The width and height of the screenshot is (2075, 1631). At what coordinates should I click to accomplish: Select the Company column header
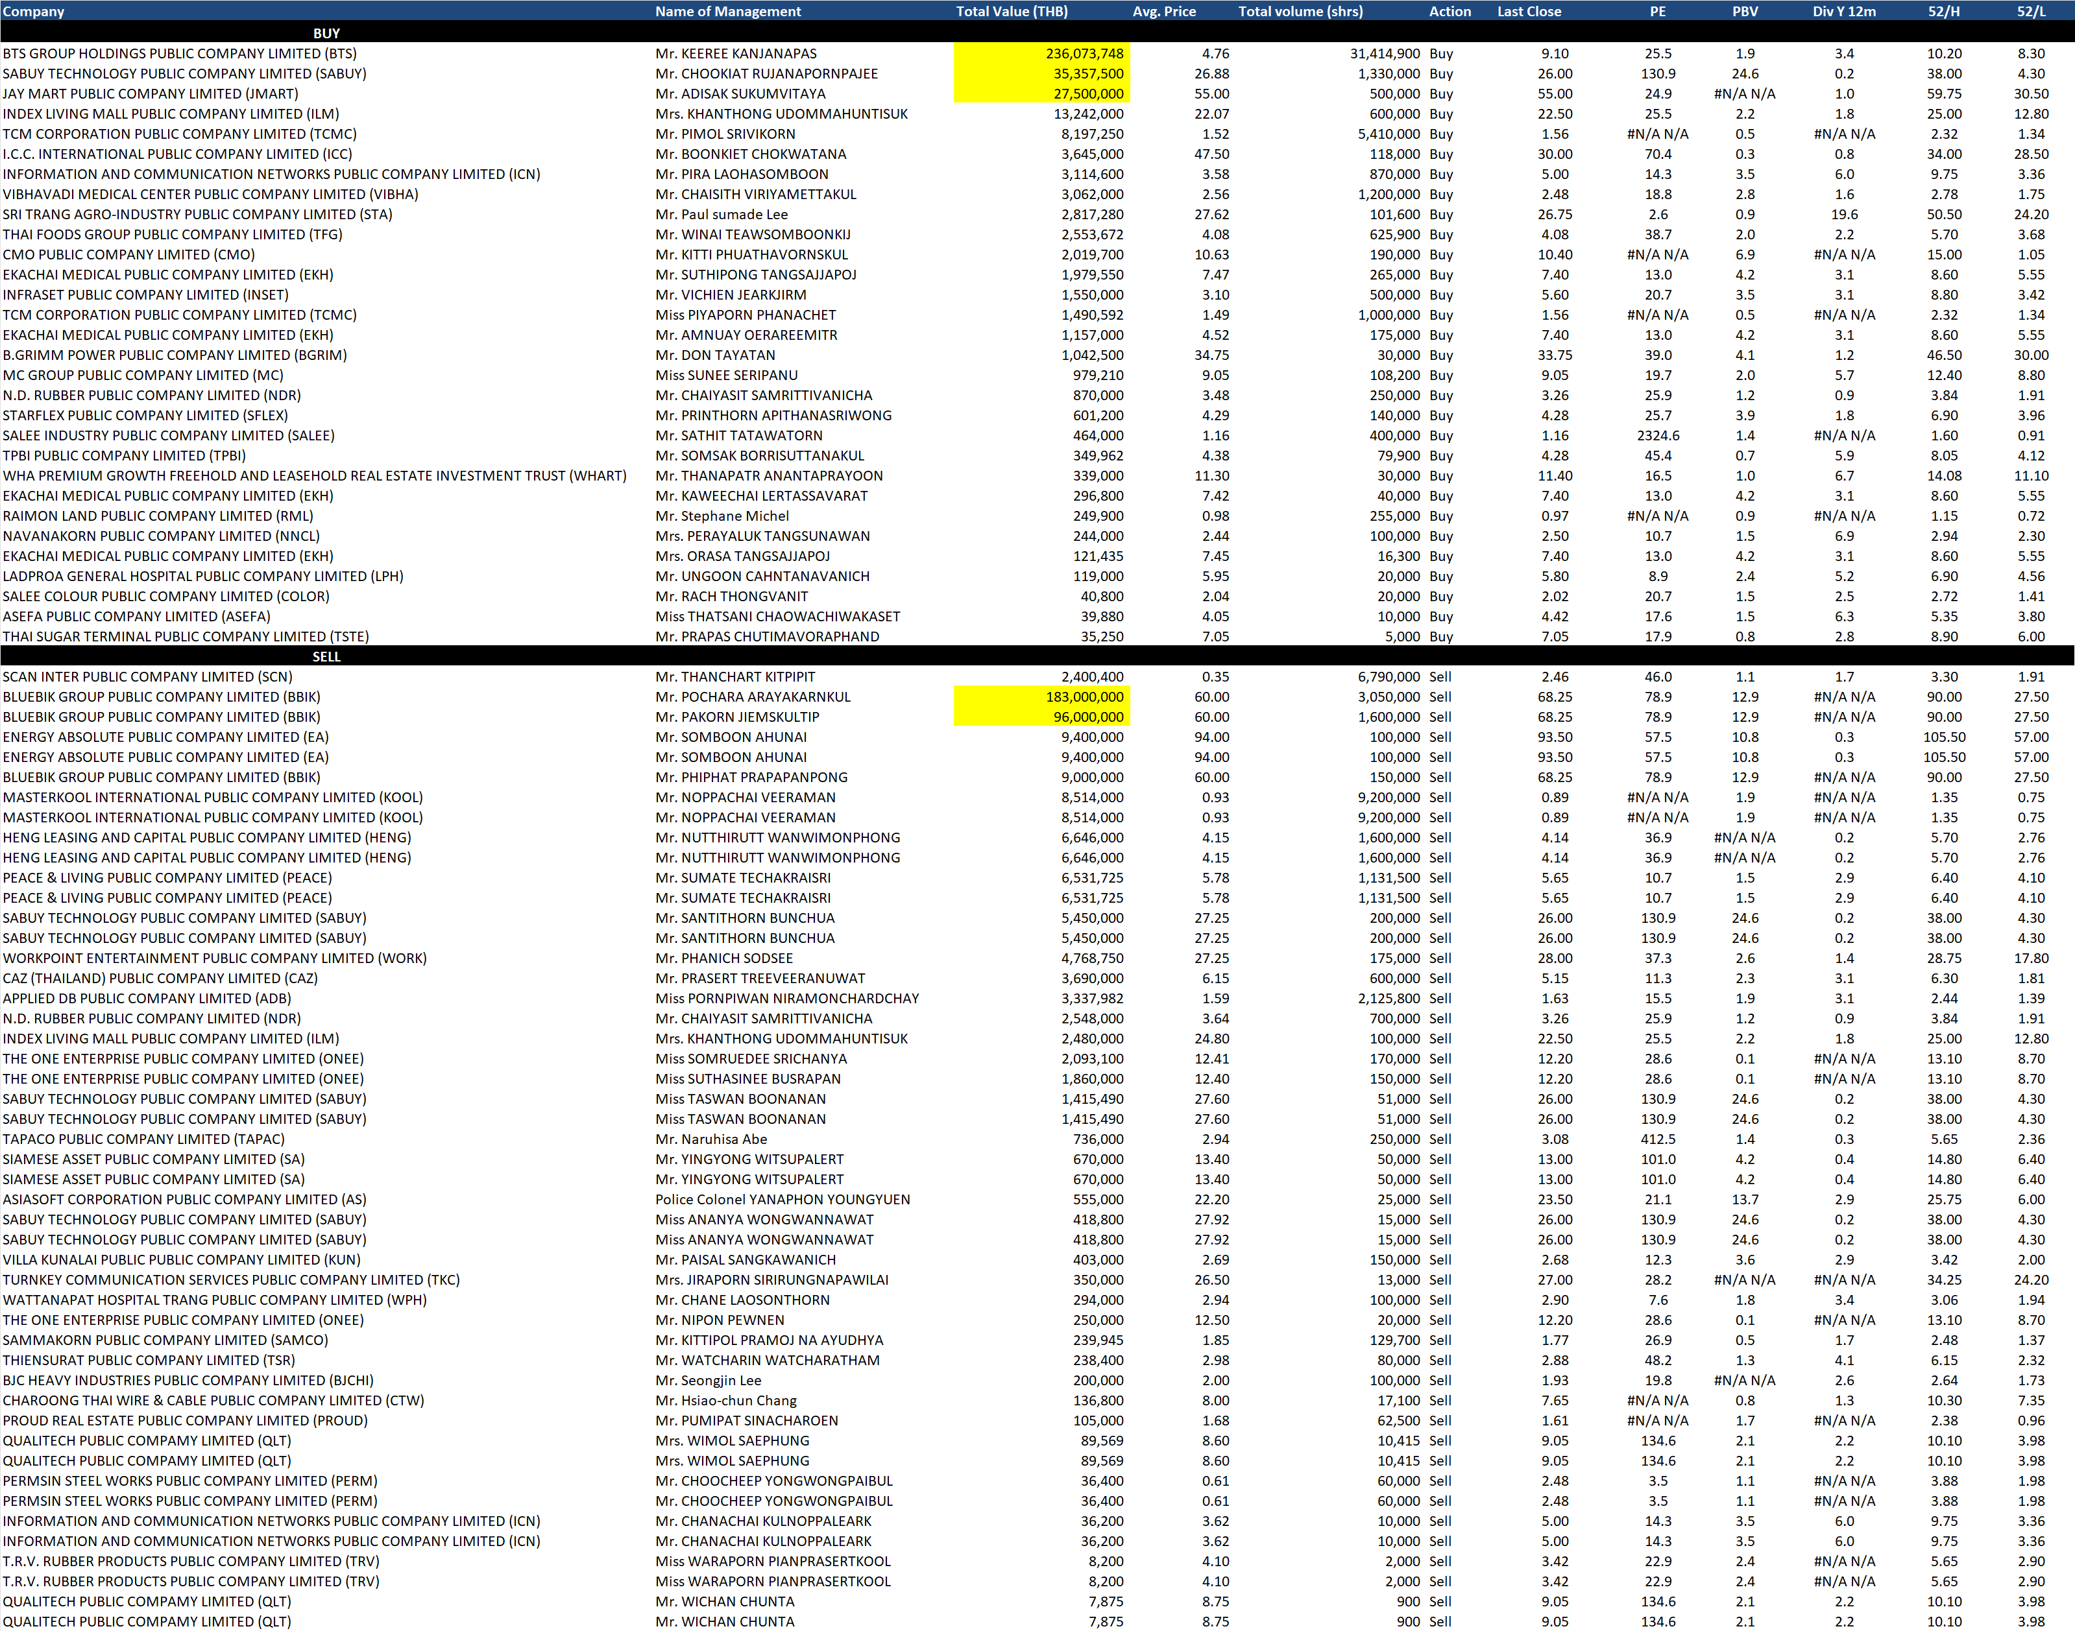(x=34, y=12)
